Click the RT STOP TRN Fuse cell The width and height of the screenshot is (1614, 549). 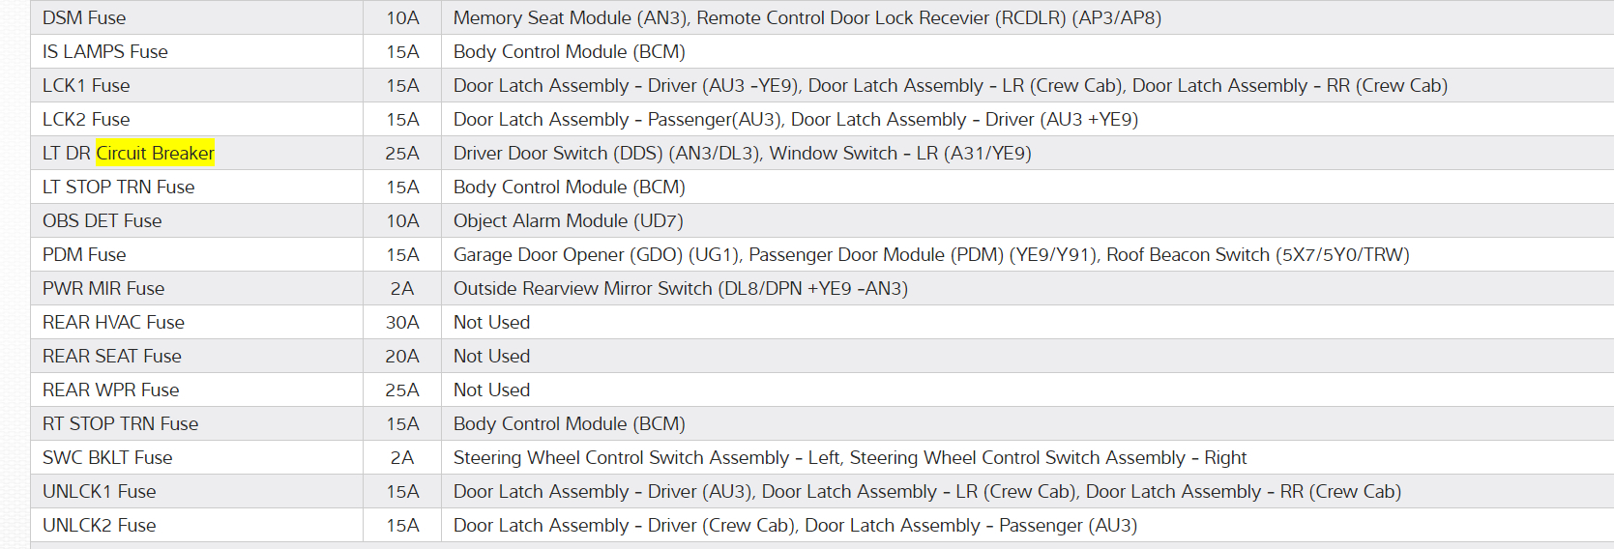(120, 423)
